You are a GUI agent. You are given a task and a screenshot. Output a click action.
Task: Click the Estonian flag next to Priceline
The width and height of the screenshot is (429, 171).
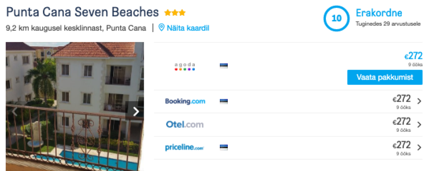tap(224, 147)
